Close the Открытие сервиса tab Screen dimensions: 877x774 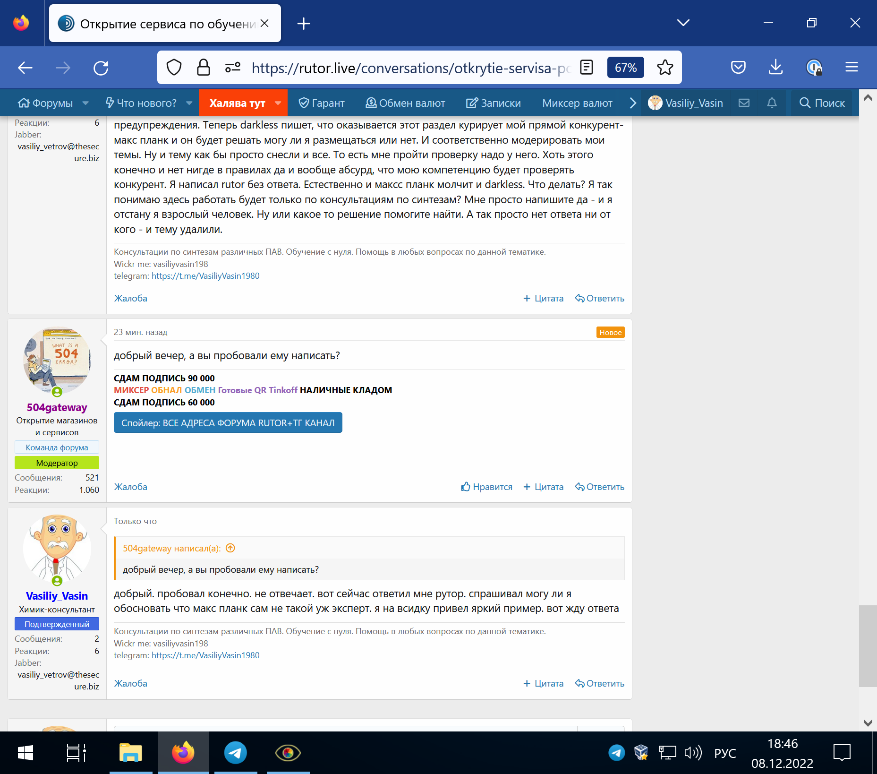[x=264, y=23]
